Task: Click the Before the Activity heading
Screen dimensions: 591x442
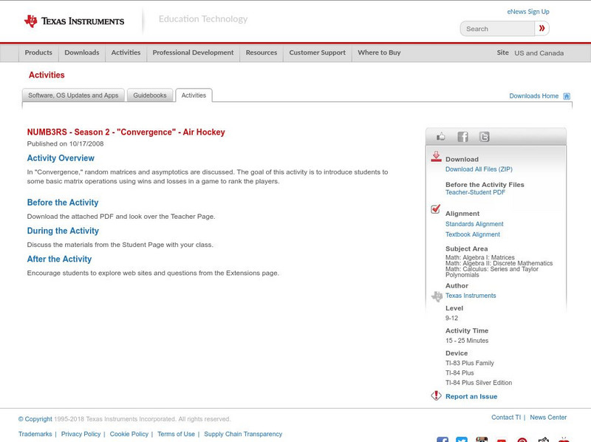Action: click(x=63, y=203)
